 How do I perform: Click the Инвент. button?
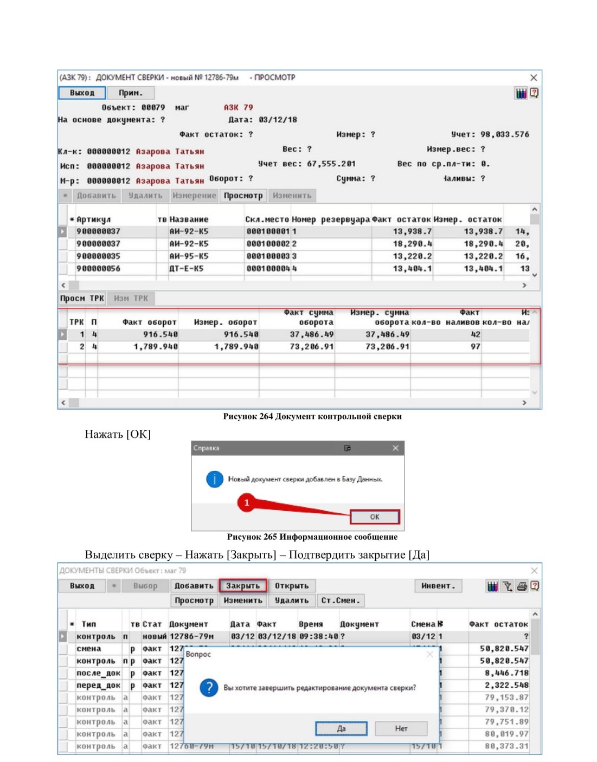click(439, 586)
